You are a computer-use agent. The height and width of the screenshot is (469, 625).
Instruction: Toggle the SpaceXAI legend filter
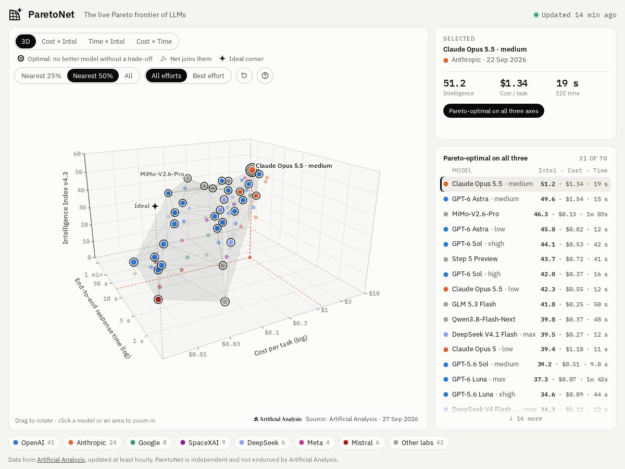203,443
